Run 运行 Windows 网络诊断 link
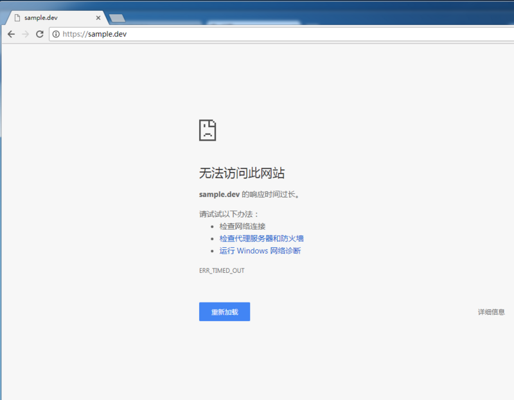 tap(260, 250)
